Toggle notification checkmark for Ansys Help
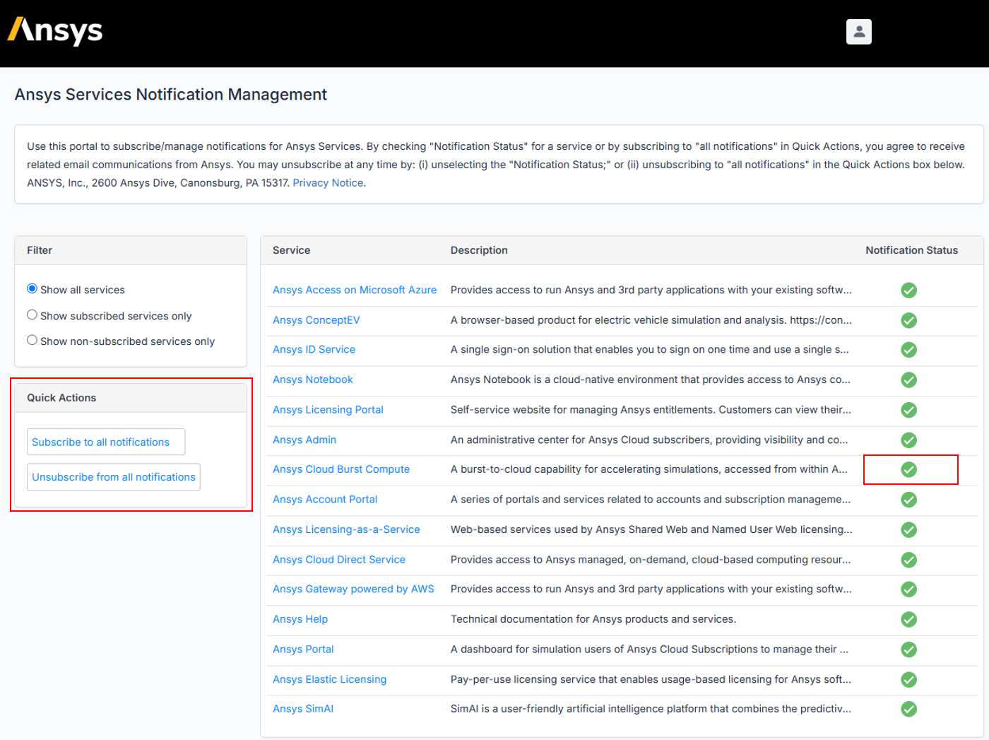989x740 pixels. 908,620
